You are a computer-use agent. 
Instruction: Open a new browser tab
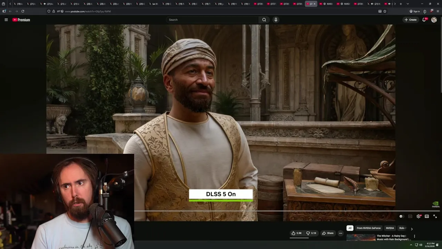click(x=401, y=4)
